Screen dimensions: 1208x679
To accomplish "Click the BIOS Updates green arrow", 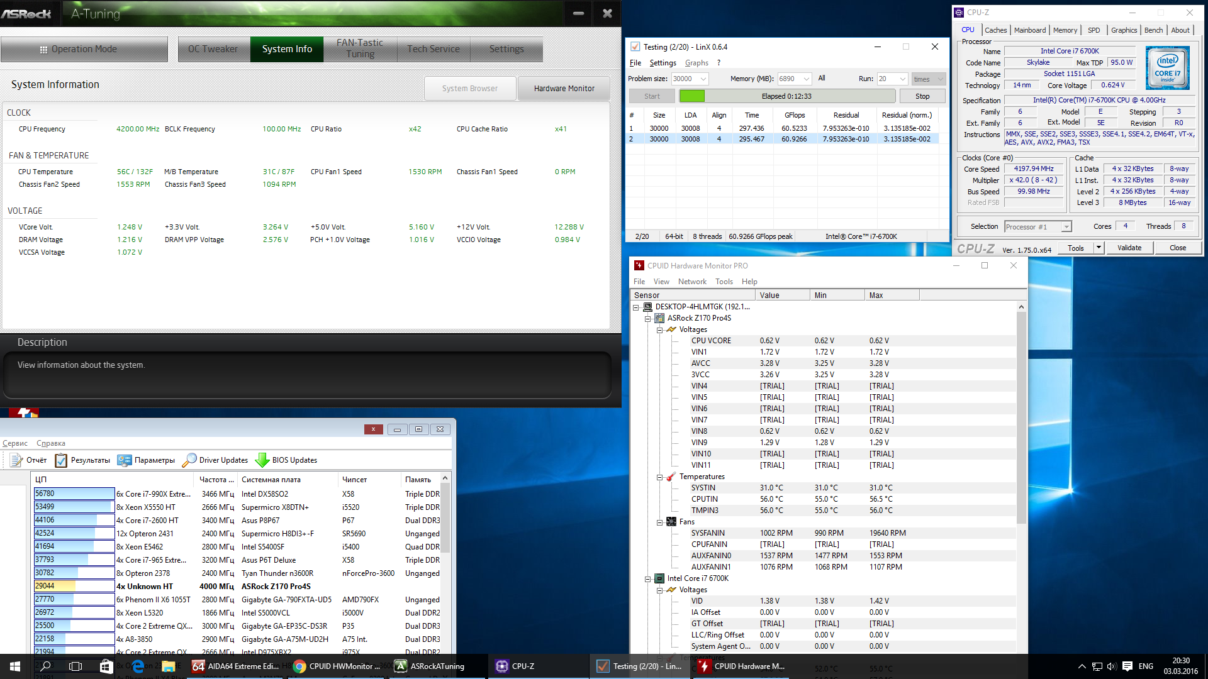I will (x=262, y=460).
